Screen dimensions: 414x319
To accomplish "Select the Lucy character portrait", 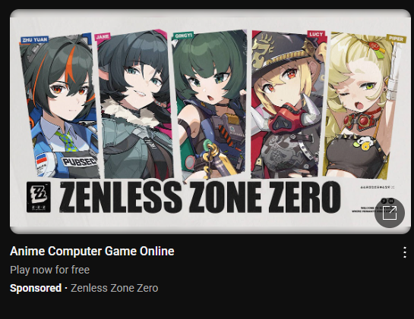I will click(289, 105).
